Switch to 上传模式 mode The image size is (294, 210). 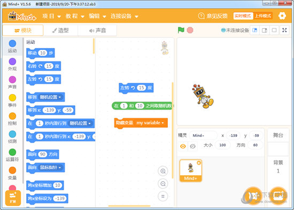coord(263,16)
